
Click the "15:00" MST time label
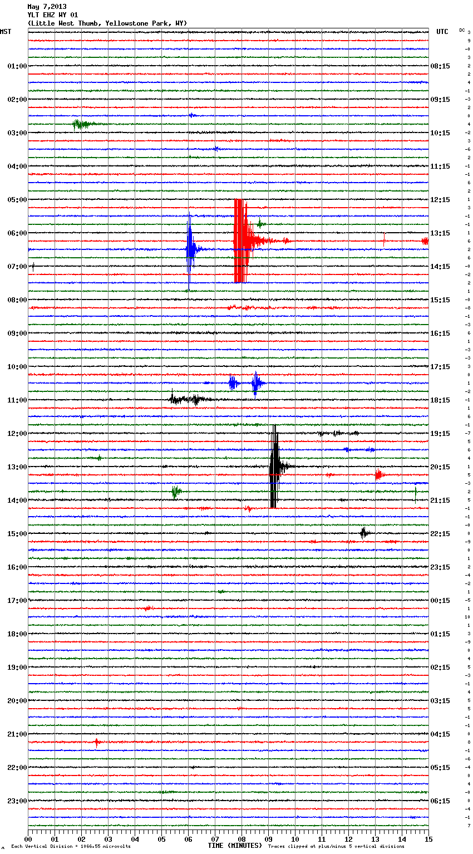pos(17,534)
